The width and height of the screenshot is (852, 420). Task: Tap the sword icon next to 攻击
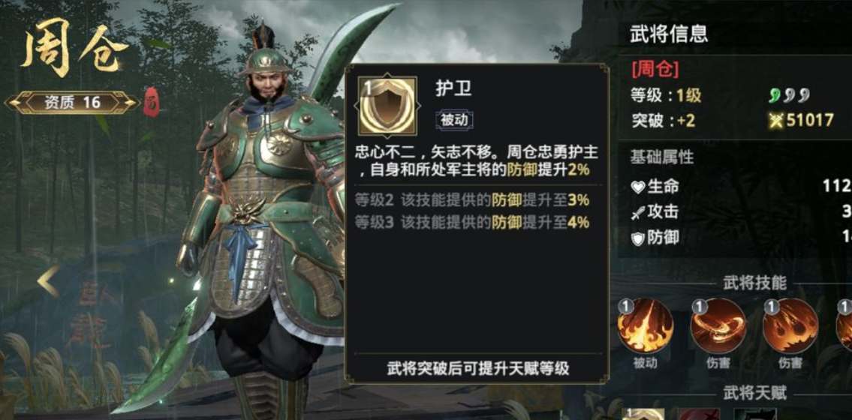click(637, 213)
